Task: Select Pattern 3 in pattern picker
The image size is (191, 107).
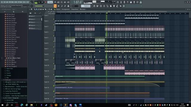Action: [35, 22]
